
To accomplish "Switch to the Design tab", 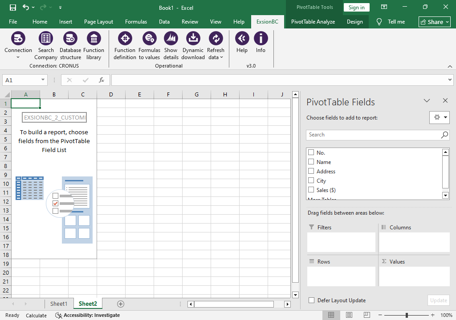I will click(x=354, y=22).
